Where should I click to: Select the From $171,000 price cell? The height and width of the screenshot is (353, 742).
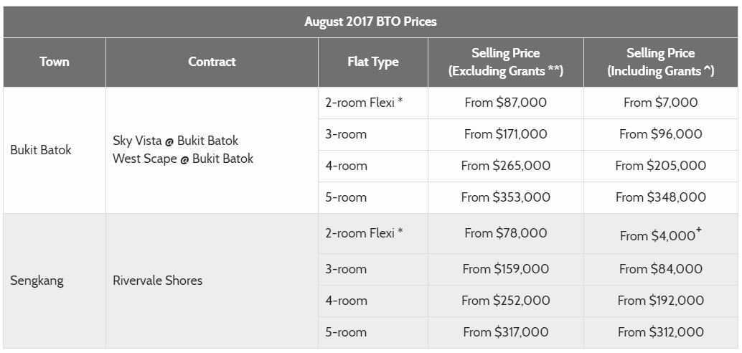[505, 134]
